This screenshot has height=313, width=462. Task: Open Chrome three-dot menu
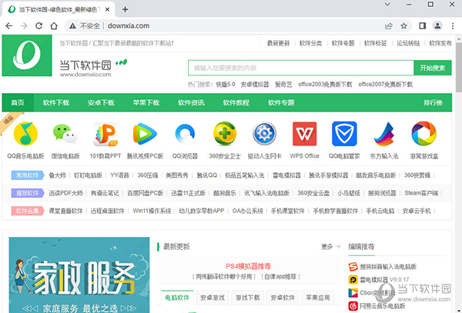(x=453, y=26)
